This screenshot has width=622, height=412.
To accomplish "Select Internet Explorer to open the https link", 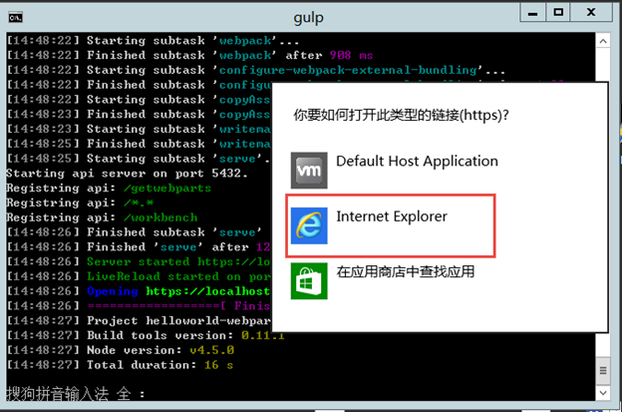I will tap(391, 225).
